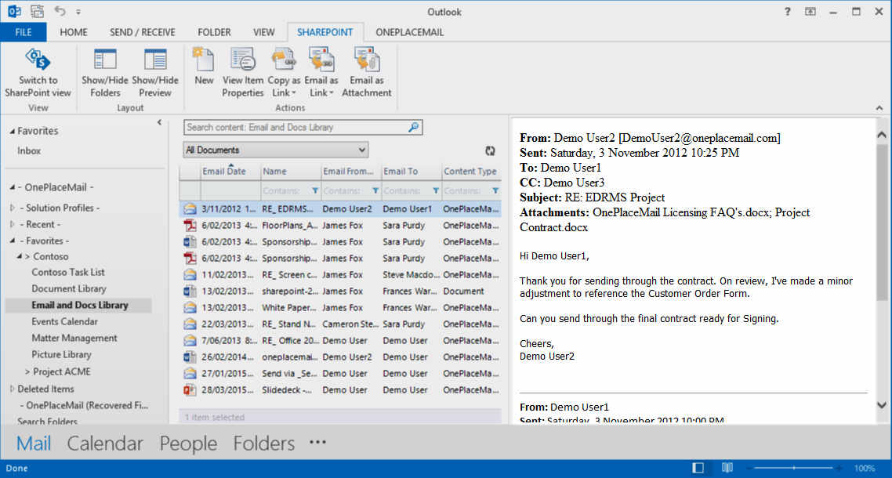
Task: Click the search magnifier icon
Action: [x=414, y=127]
